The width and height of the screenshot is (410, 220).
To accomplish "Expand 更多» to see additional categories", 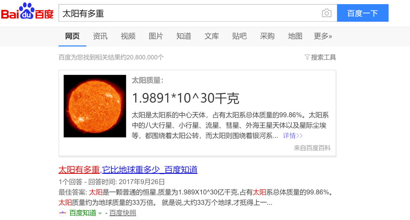I will coord(322,36).
